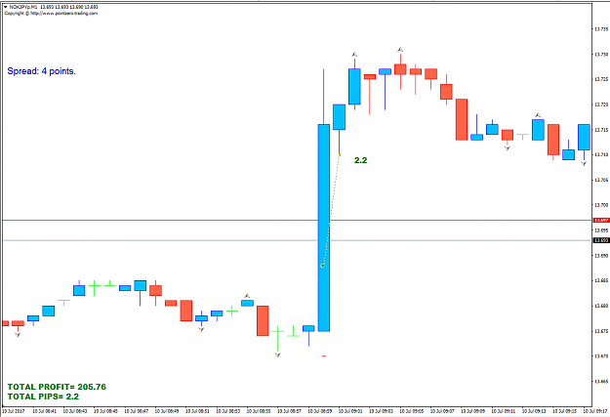
Task: Click the 13.700 price axis label
Action: (x=601, y=205)
